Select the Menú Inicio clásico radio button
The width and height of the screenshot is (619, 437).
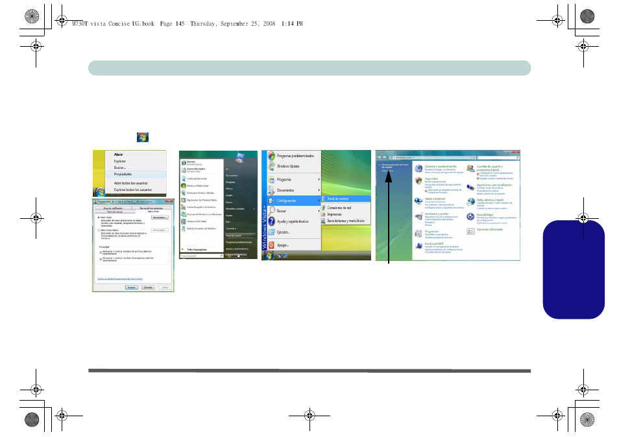point(99,231)
